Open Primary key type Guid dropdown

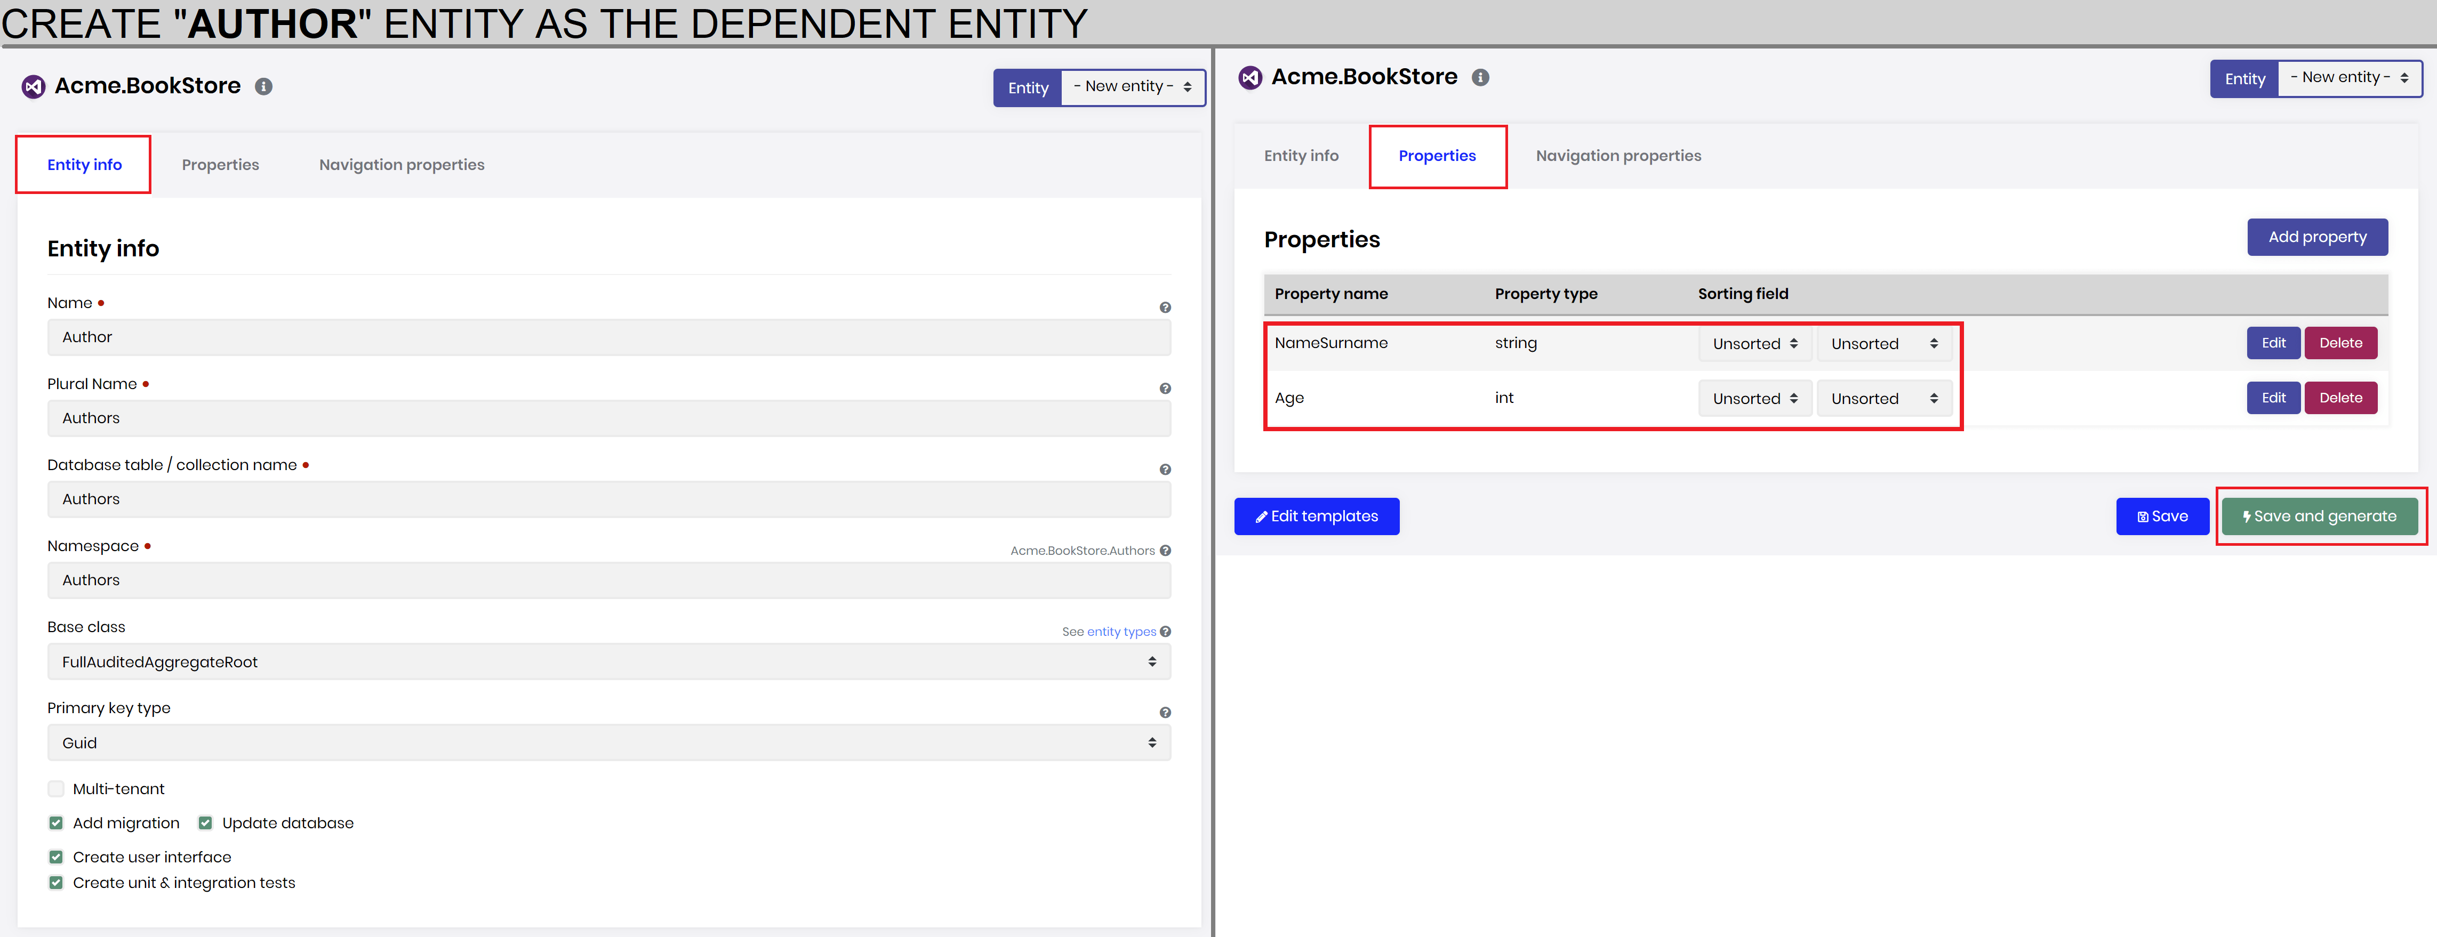coord(608,743)
